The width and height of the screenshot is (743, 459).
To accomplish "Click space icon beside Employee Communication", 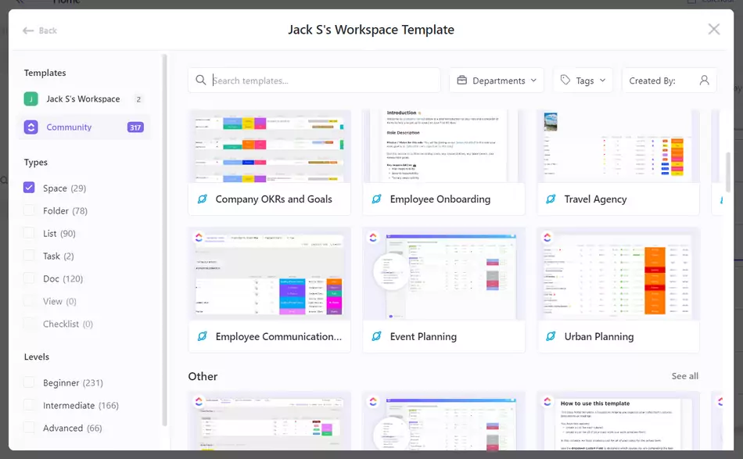I will pyautogui.click(x=203, y=336).
